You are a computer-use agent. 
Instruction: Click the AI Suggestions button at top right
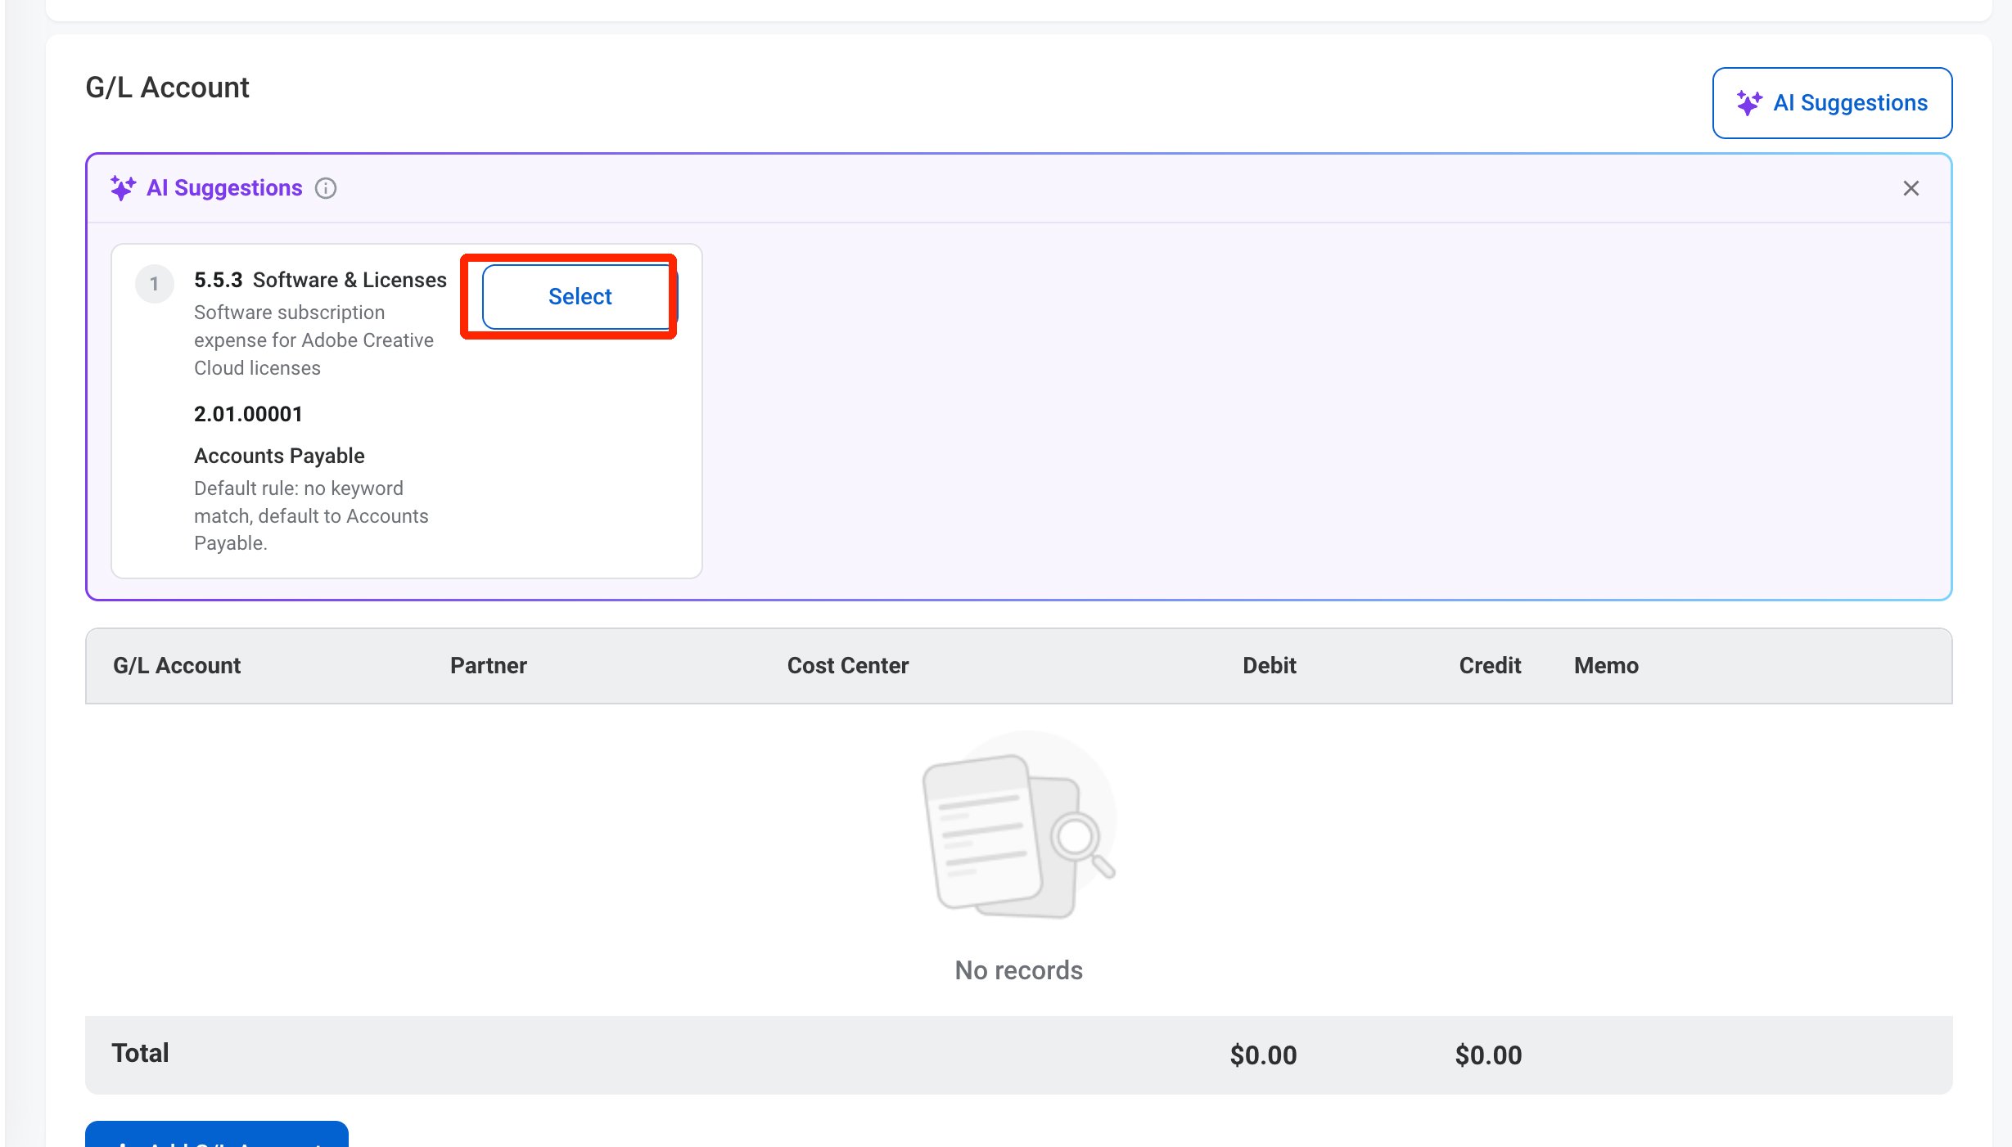pos(1831,103)
